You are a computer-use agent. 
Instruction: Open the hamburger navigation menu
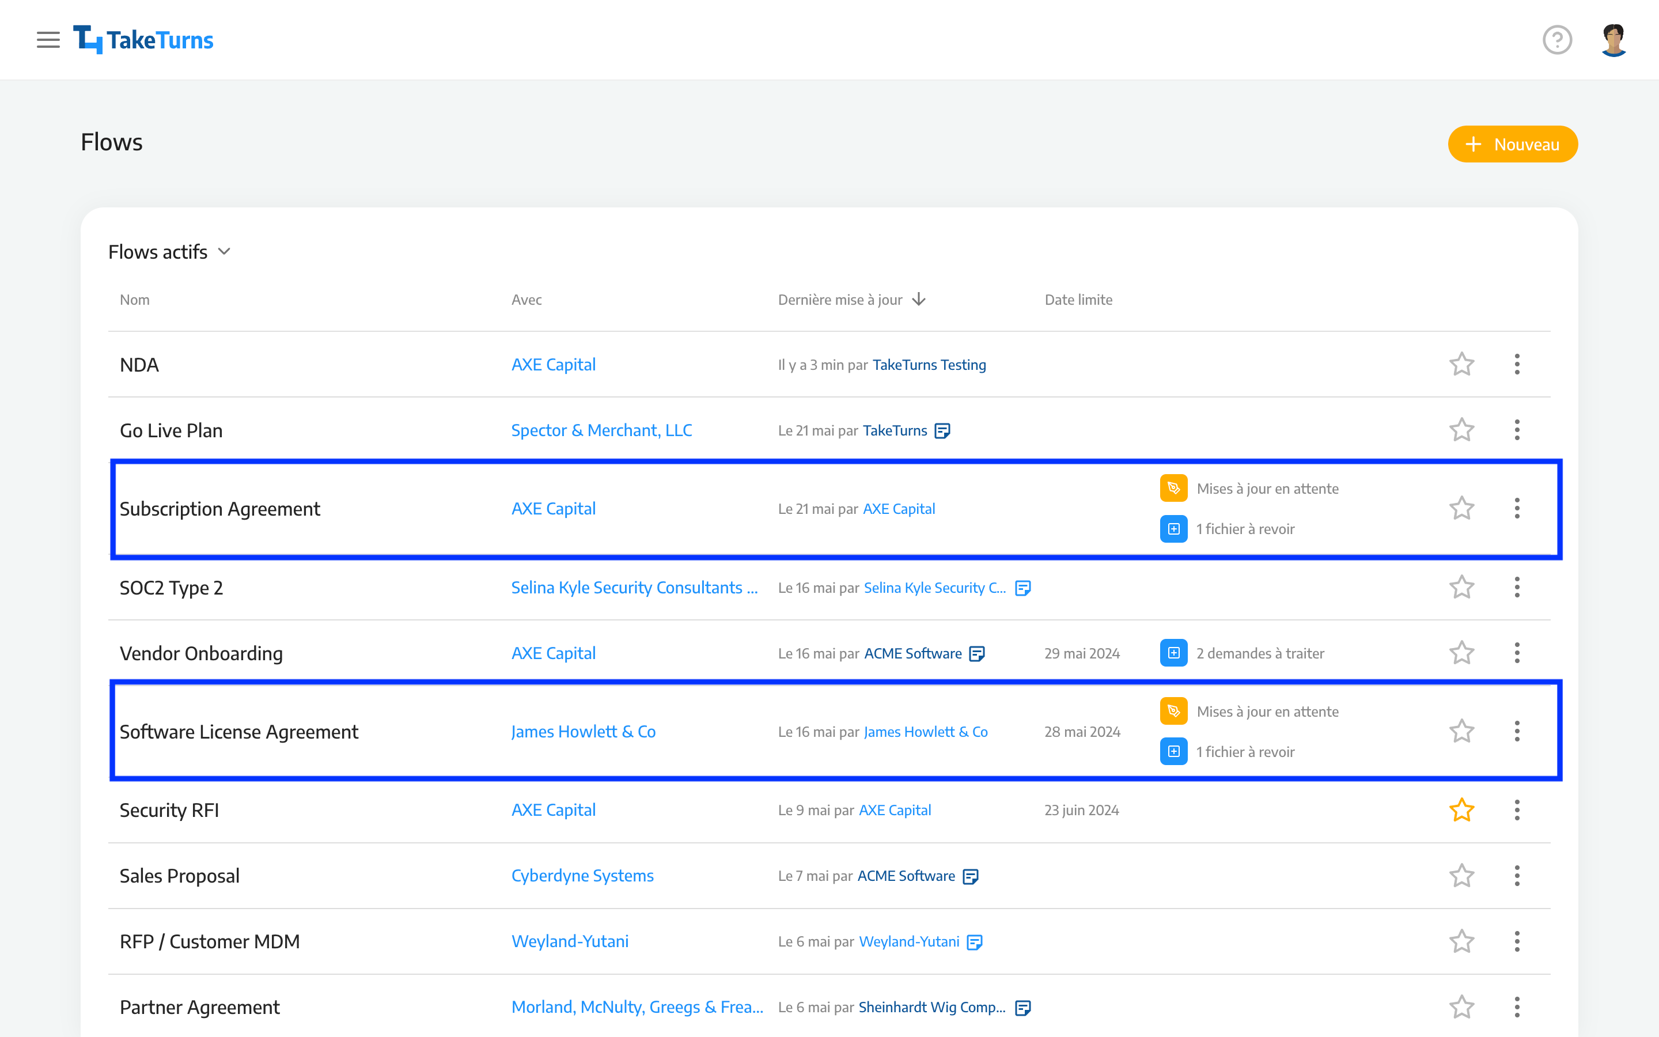click(x=48, y=40)
